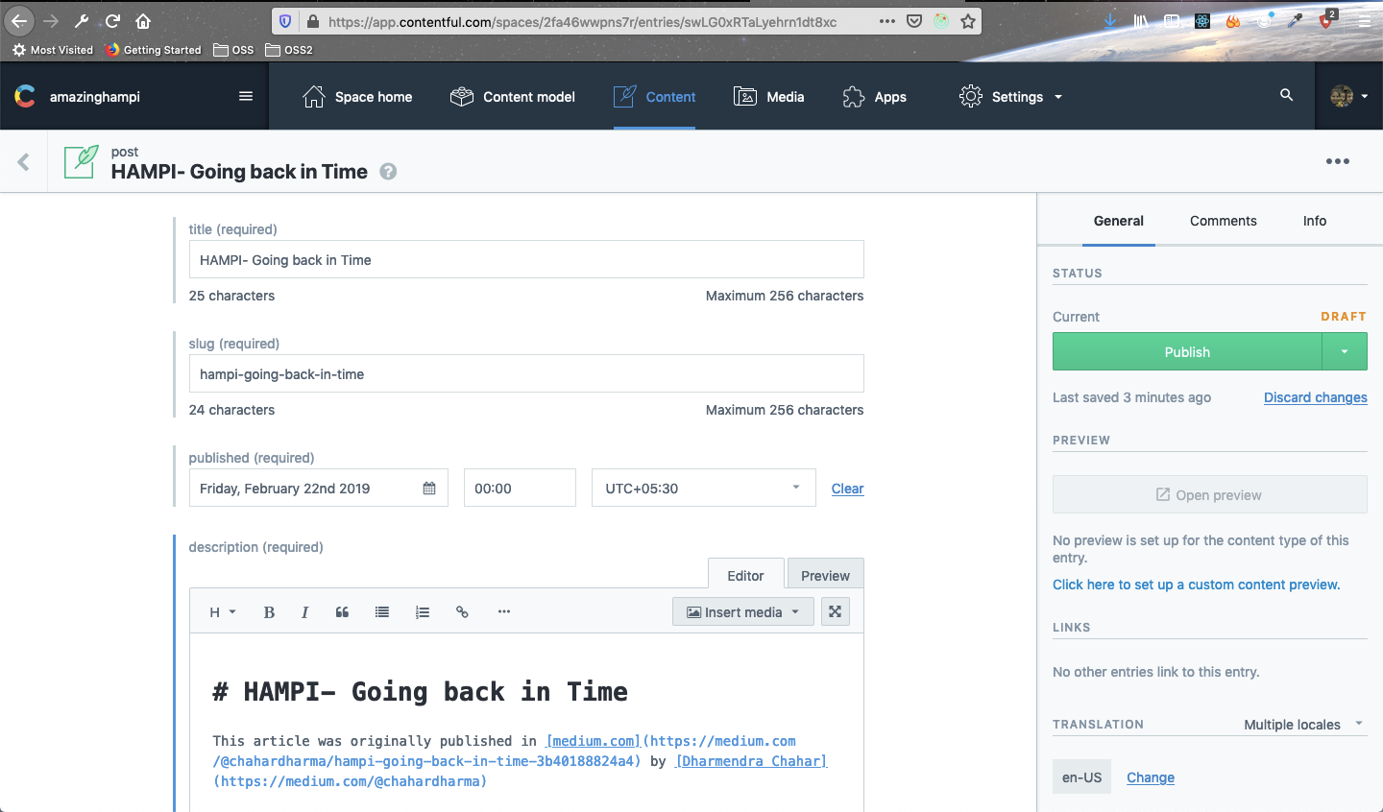The height and width of the screenshot is (812, 1383).
Task: Click the Discard changes link
Action: coord(1316,397)
